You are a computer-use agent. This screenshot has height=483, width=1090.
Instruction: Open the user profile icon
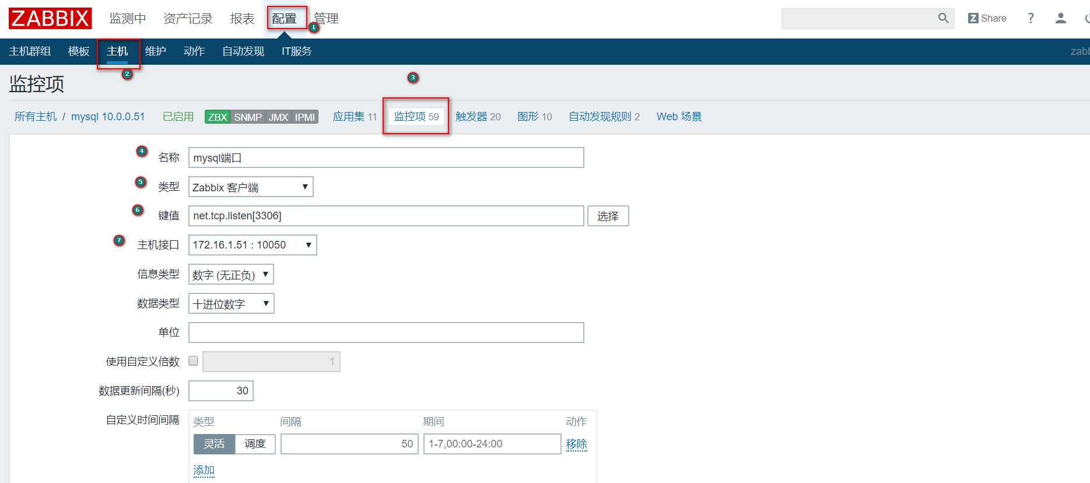point(1061,18)
